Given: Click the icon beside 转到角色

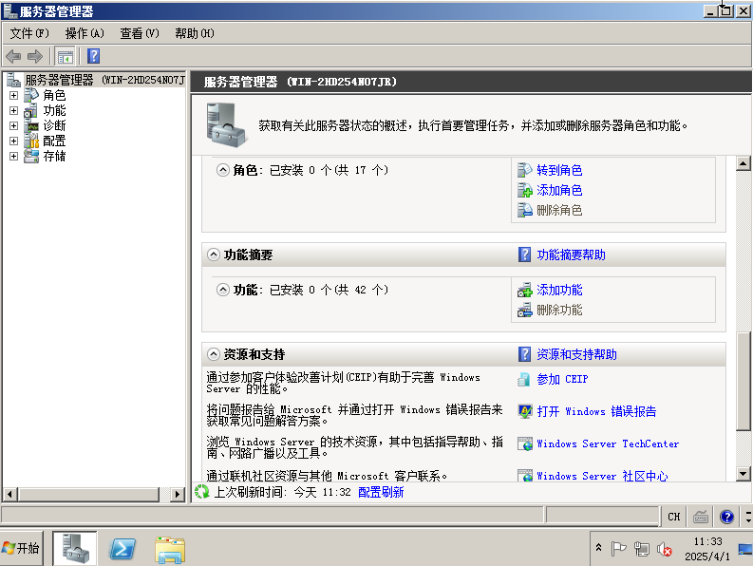Looking at the screenshot, I should 525,170.
